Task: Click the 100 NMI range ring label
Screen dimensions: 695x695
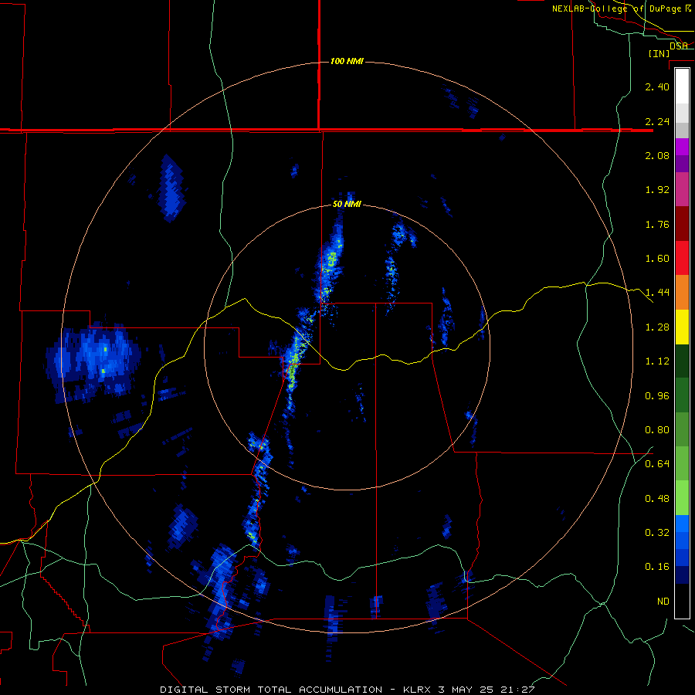Action: [347, 61]
